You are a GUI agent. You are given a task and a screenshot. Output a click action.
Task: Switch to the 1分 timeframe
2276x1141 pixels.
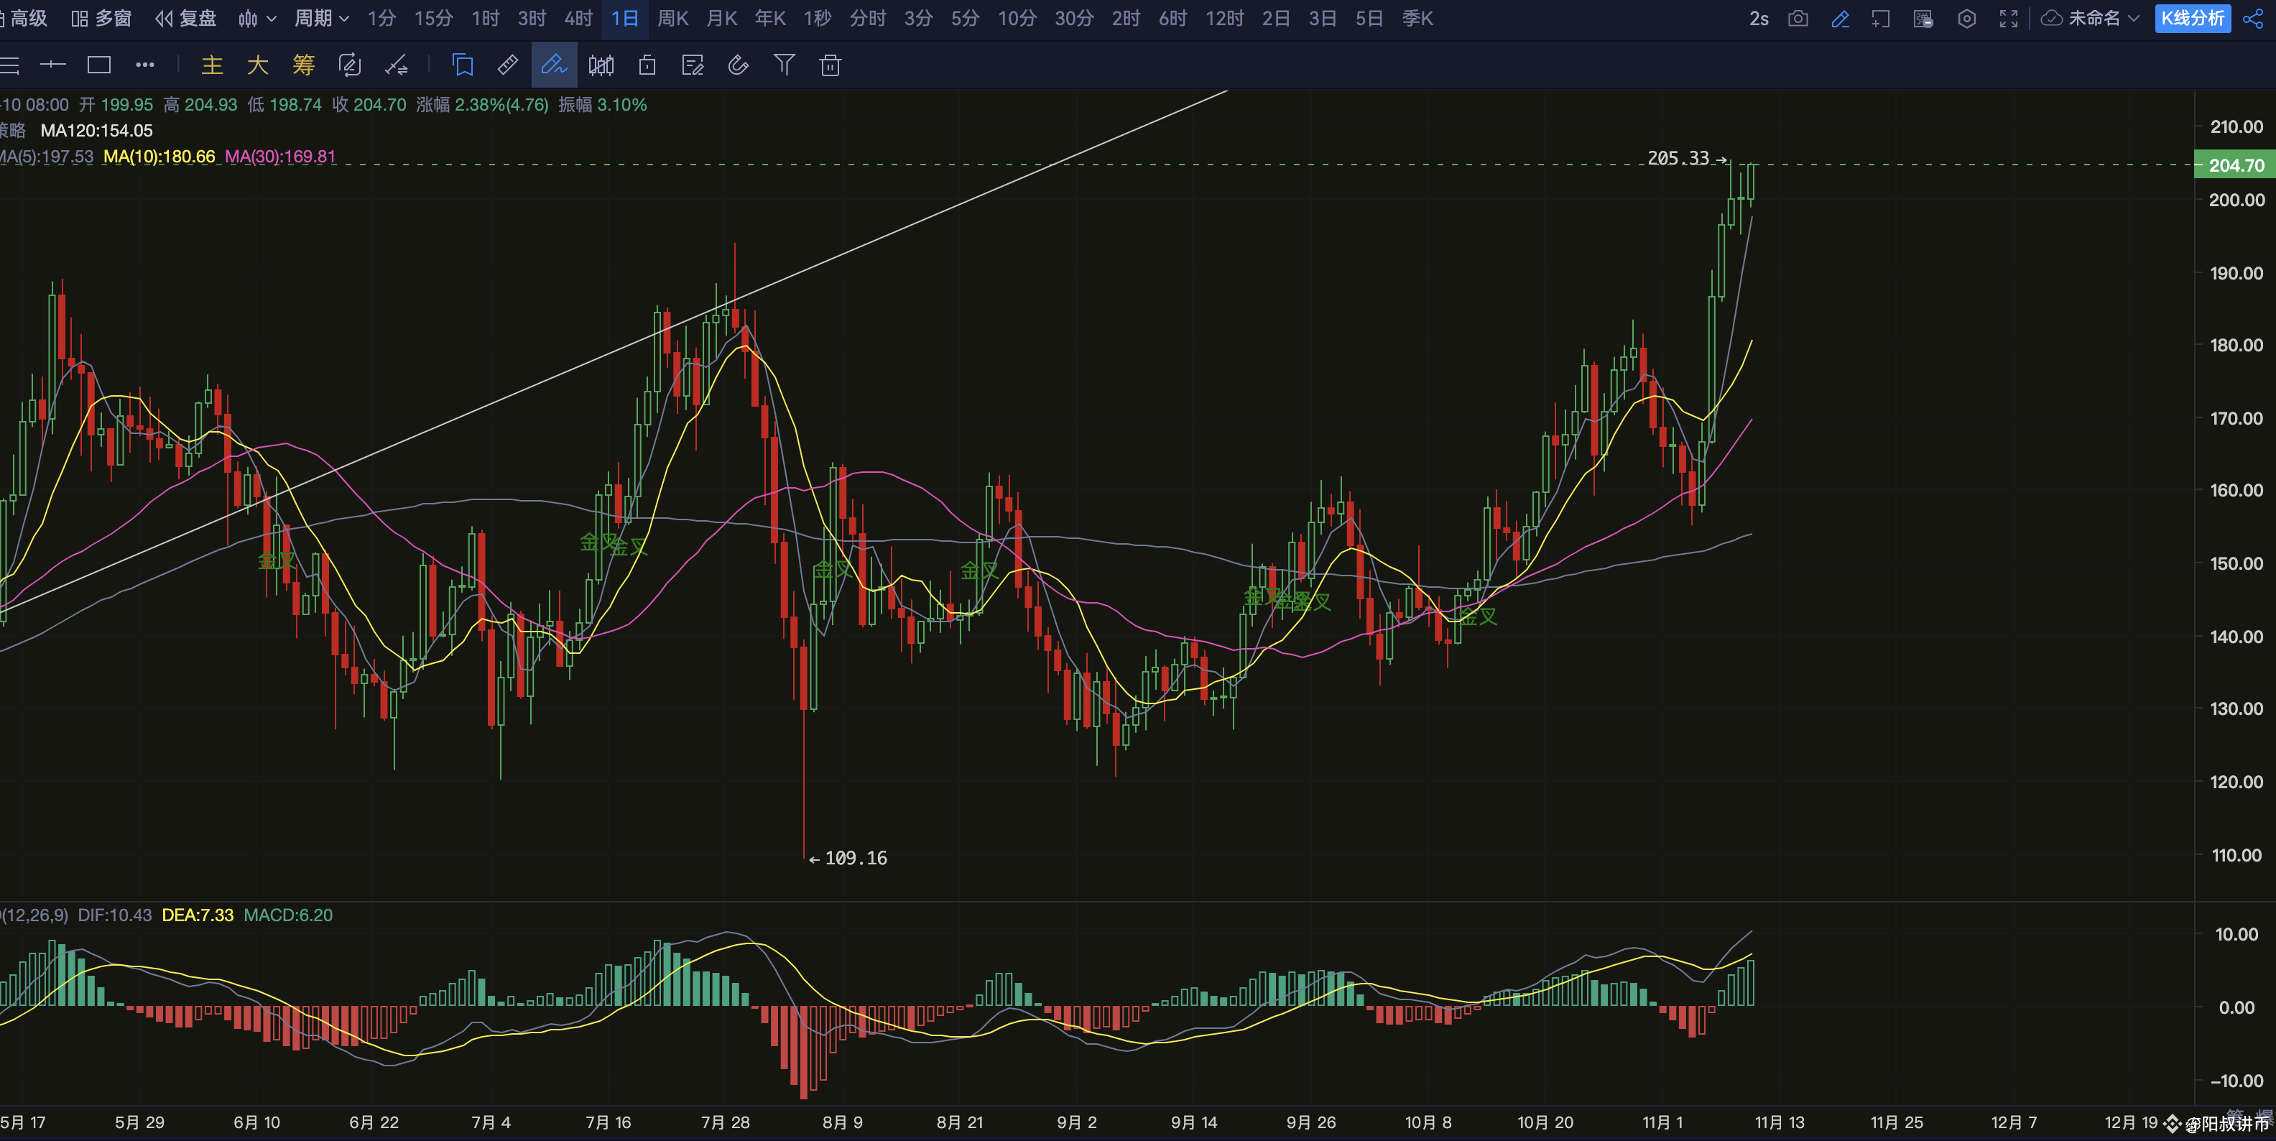coord(381,19)
